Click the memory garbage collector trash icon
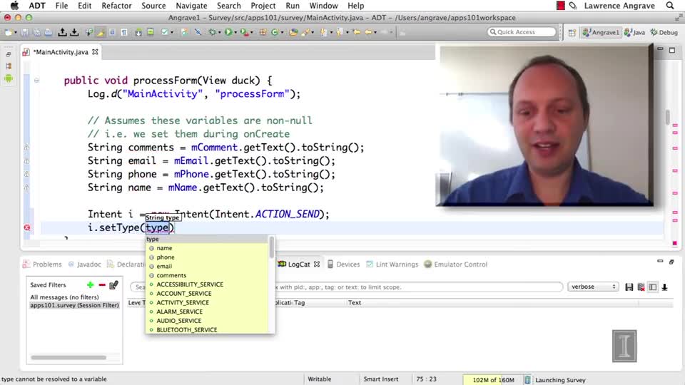This screenshot has height=385, width=685. [527, 380]
